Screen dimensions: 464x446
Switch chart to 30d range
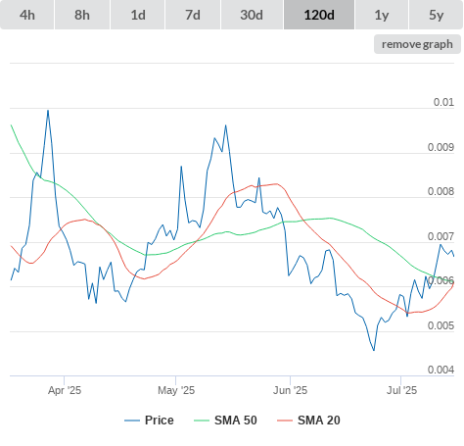tap(252, 15)
